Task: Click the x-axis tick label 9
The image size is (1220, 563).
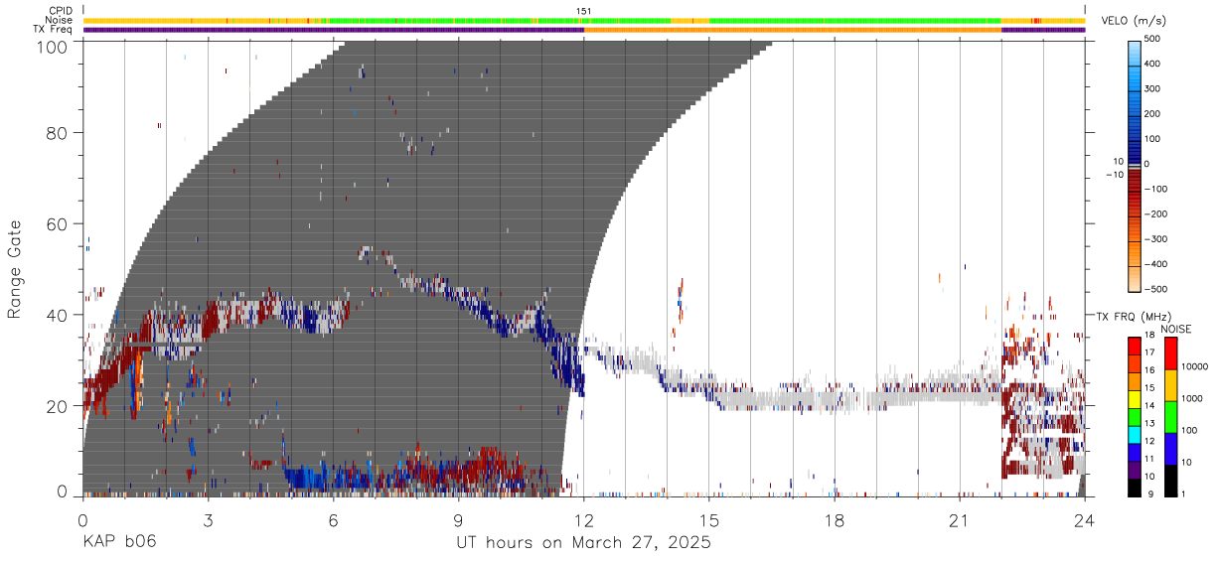Action: pyautogui.click(x=459, y=520)
